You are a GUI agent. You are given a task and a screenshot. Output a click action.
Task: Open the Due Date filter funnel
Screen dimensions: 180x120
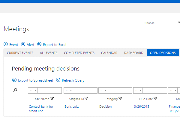pos(155,99)
